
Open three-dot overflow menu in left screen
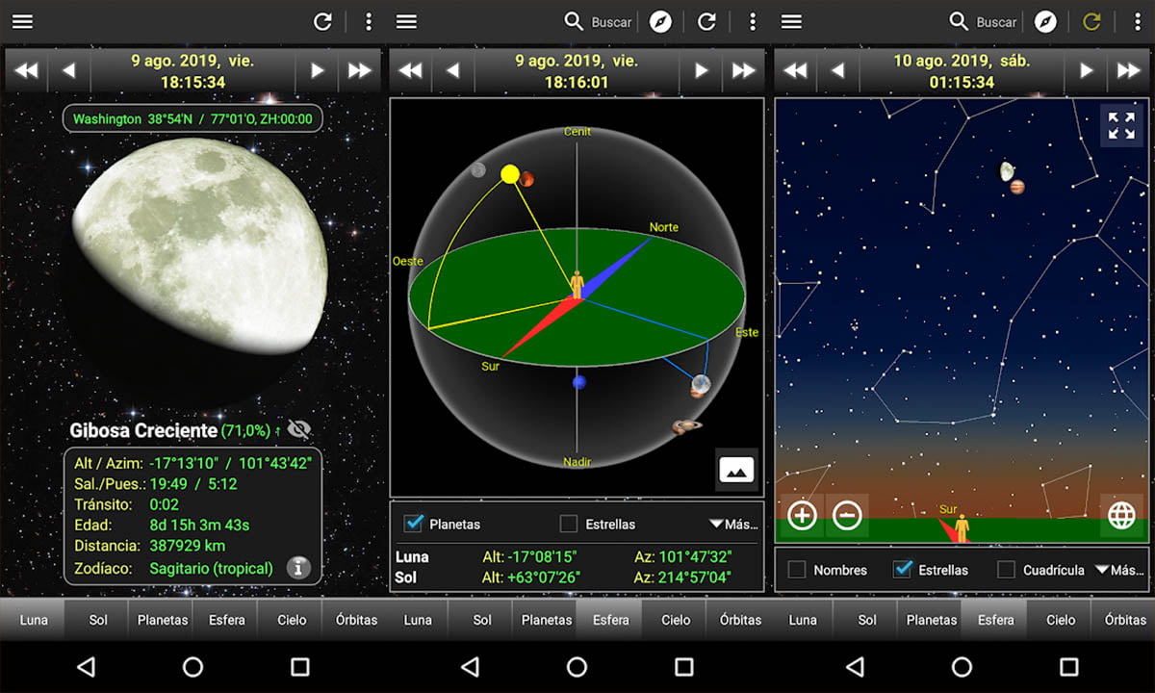tap(368, 21)
